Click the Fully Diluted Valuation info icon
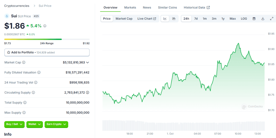This screenshot has width=276, height=138. point(39,72)
